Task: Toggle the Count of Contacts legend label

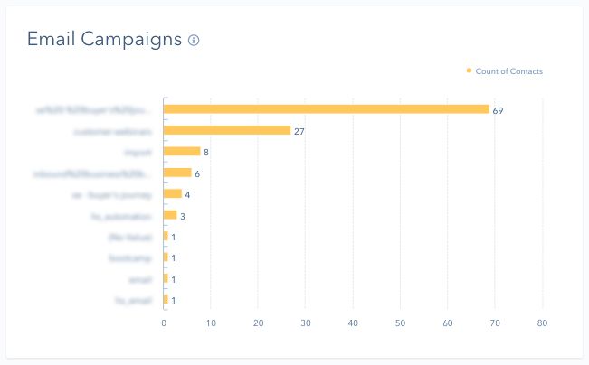Action: 508,71
